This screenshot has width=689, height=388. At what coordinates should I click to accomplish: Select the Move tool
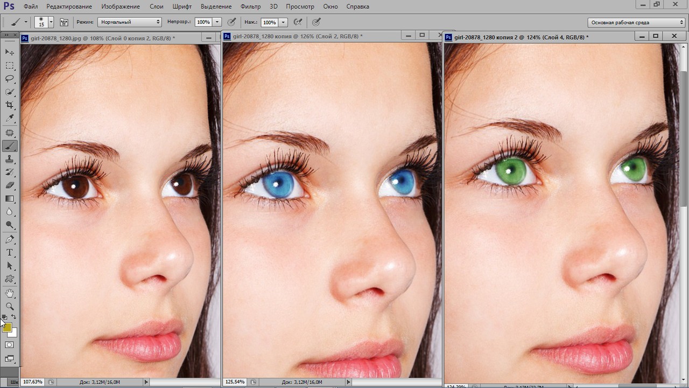coord(10,52)
